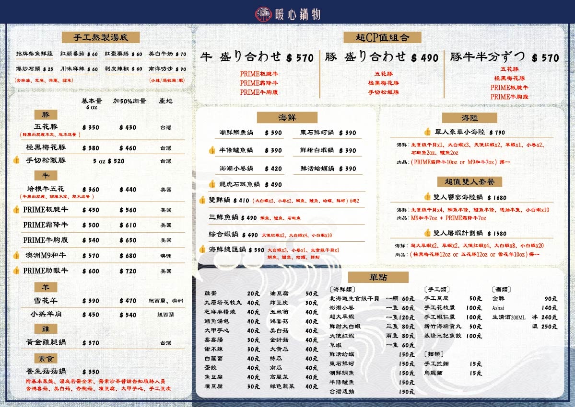Click thumbs-up icon beside PRIME板腱牛 $450 row
The width and height of the screenshot is (575, 407).
coord(16,209)
